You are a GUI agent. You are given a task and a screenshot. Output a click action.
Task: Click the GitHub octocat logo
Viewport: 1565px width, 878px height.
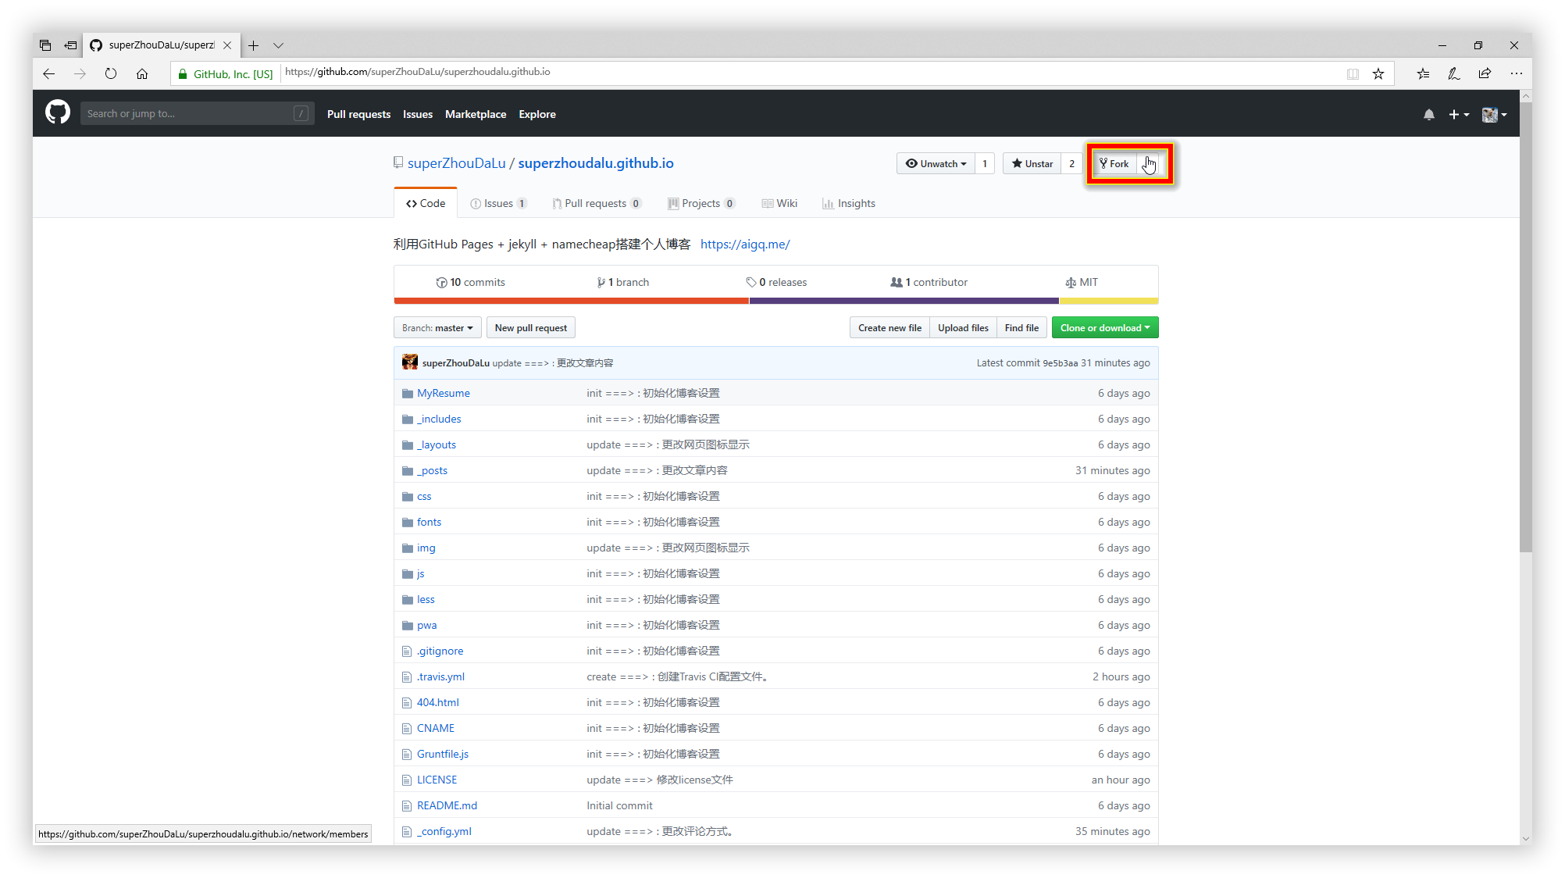click(57, 113)
